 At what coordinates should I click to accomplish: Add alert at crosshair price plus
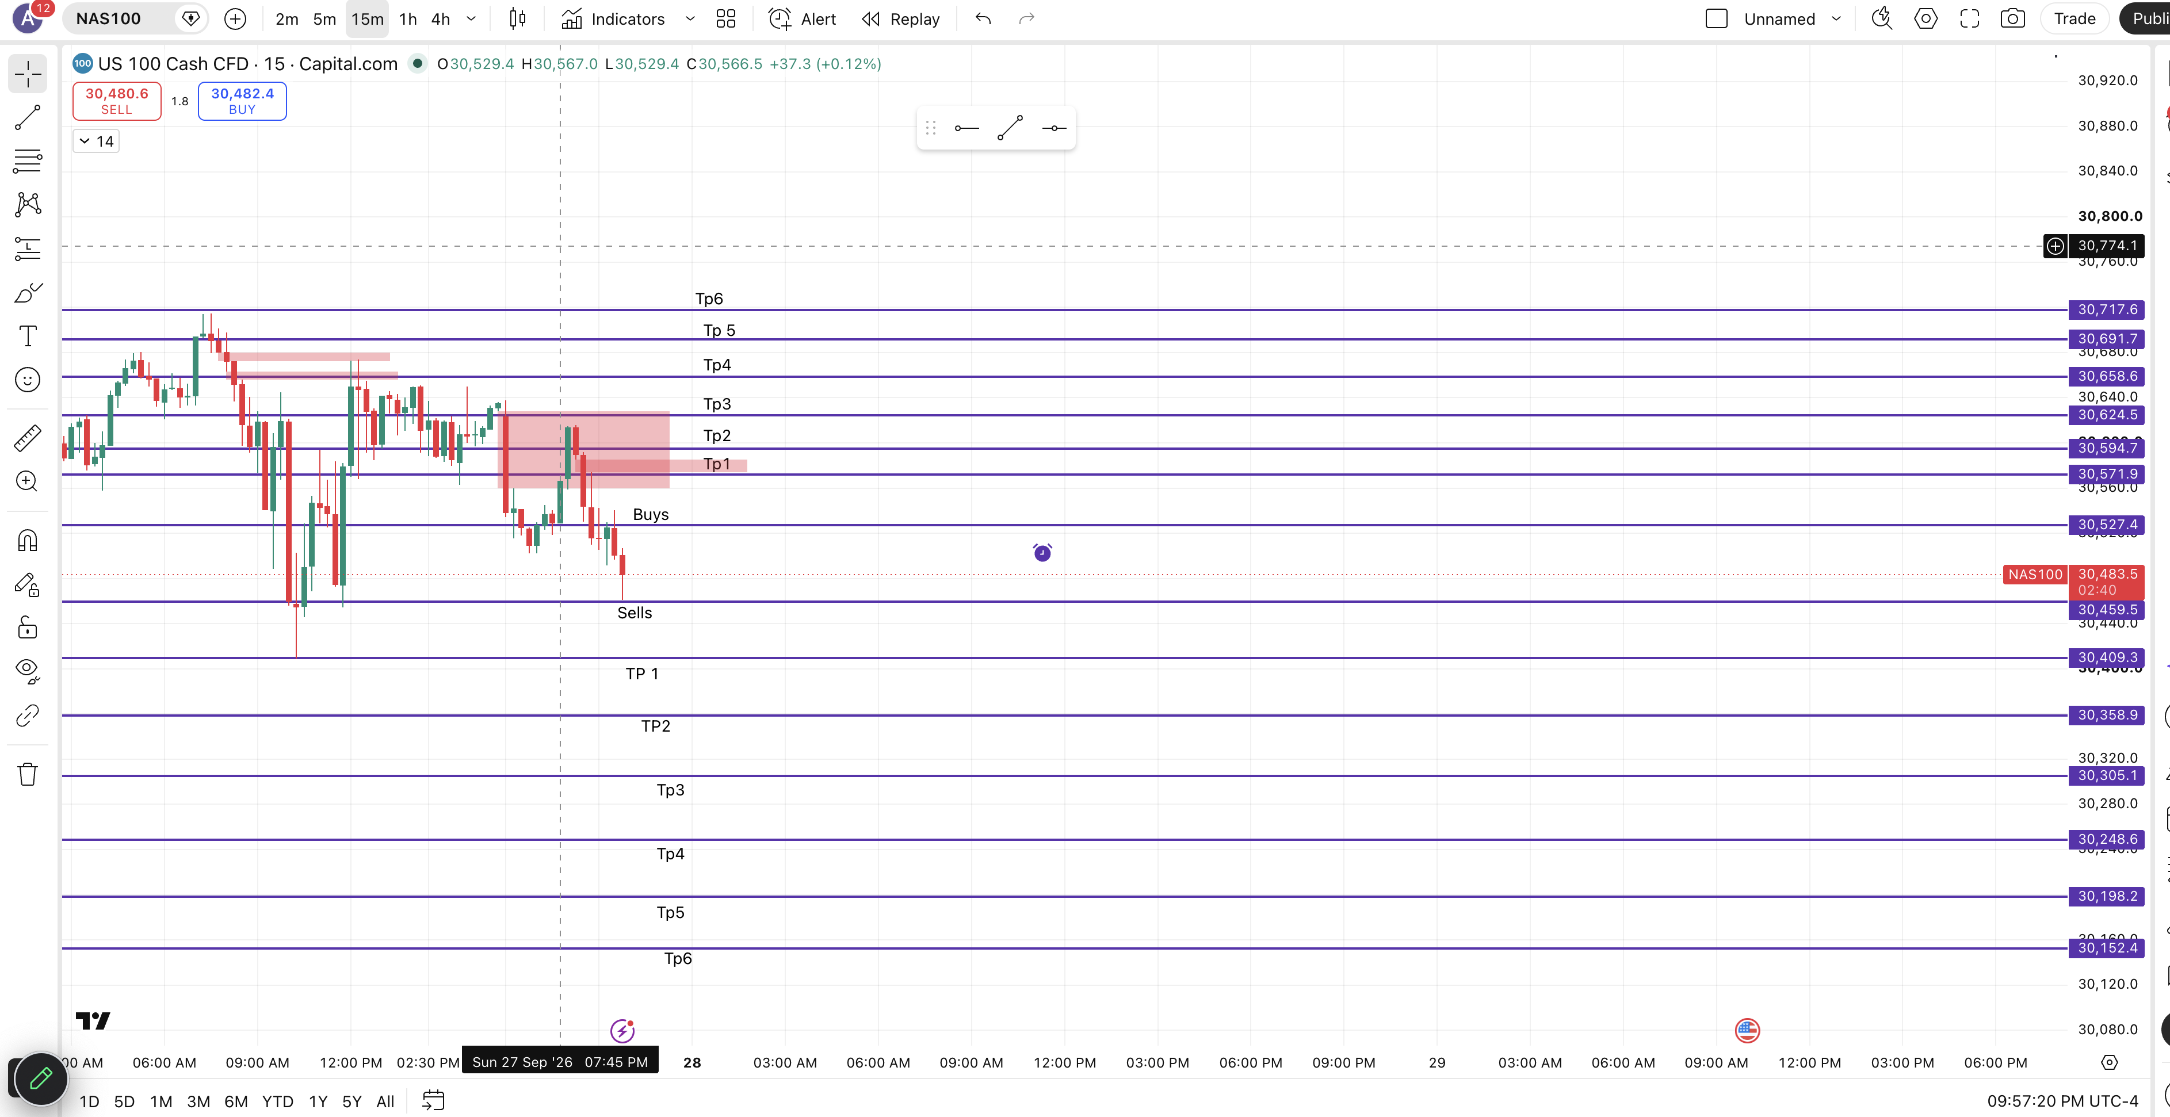click(x=2056, y=246)
